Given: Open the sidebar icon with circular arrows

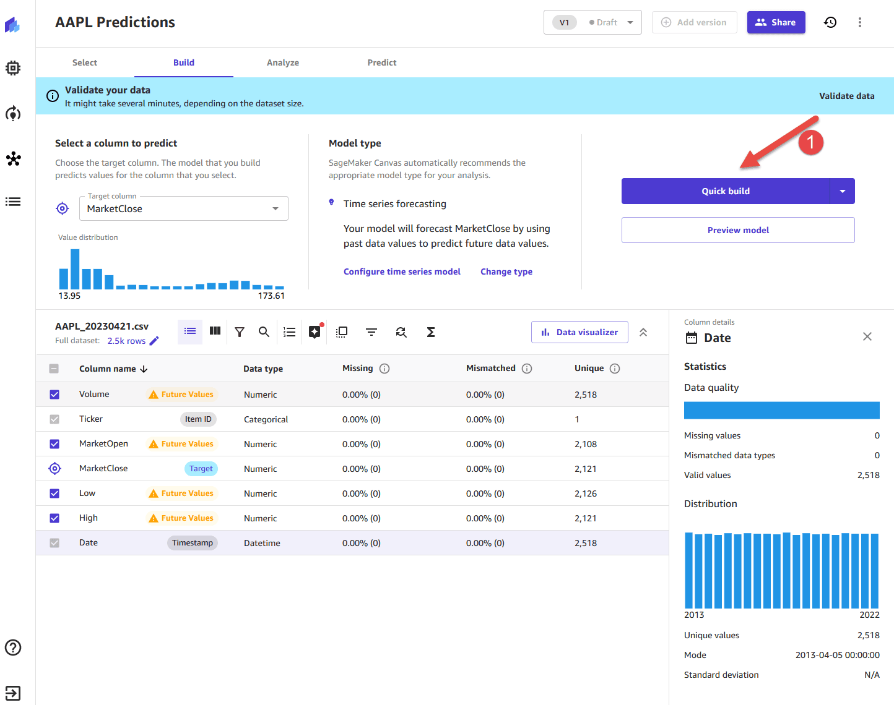Looking at the screenshot, I should [13, 114].
